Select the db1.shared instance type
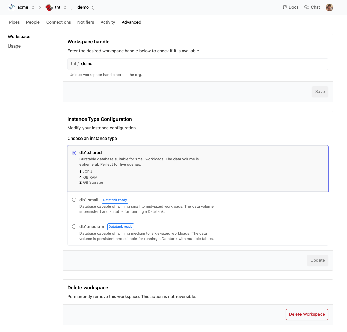 74,153
